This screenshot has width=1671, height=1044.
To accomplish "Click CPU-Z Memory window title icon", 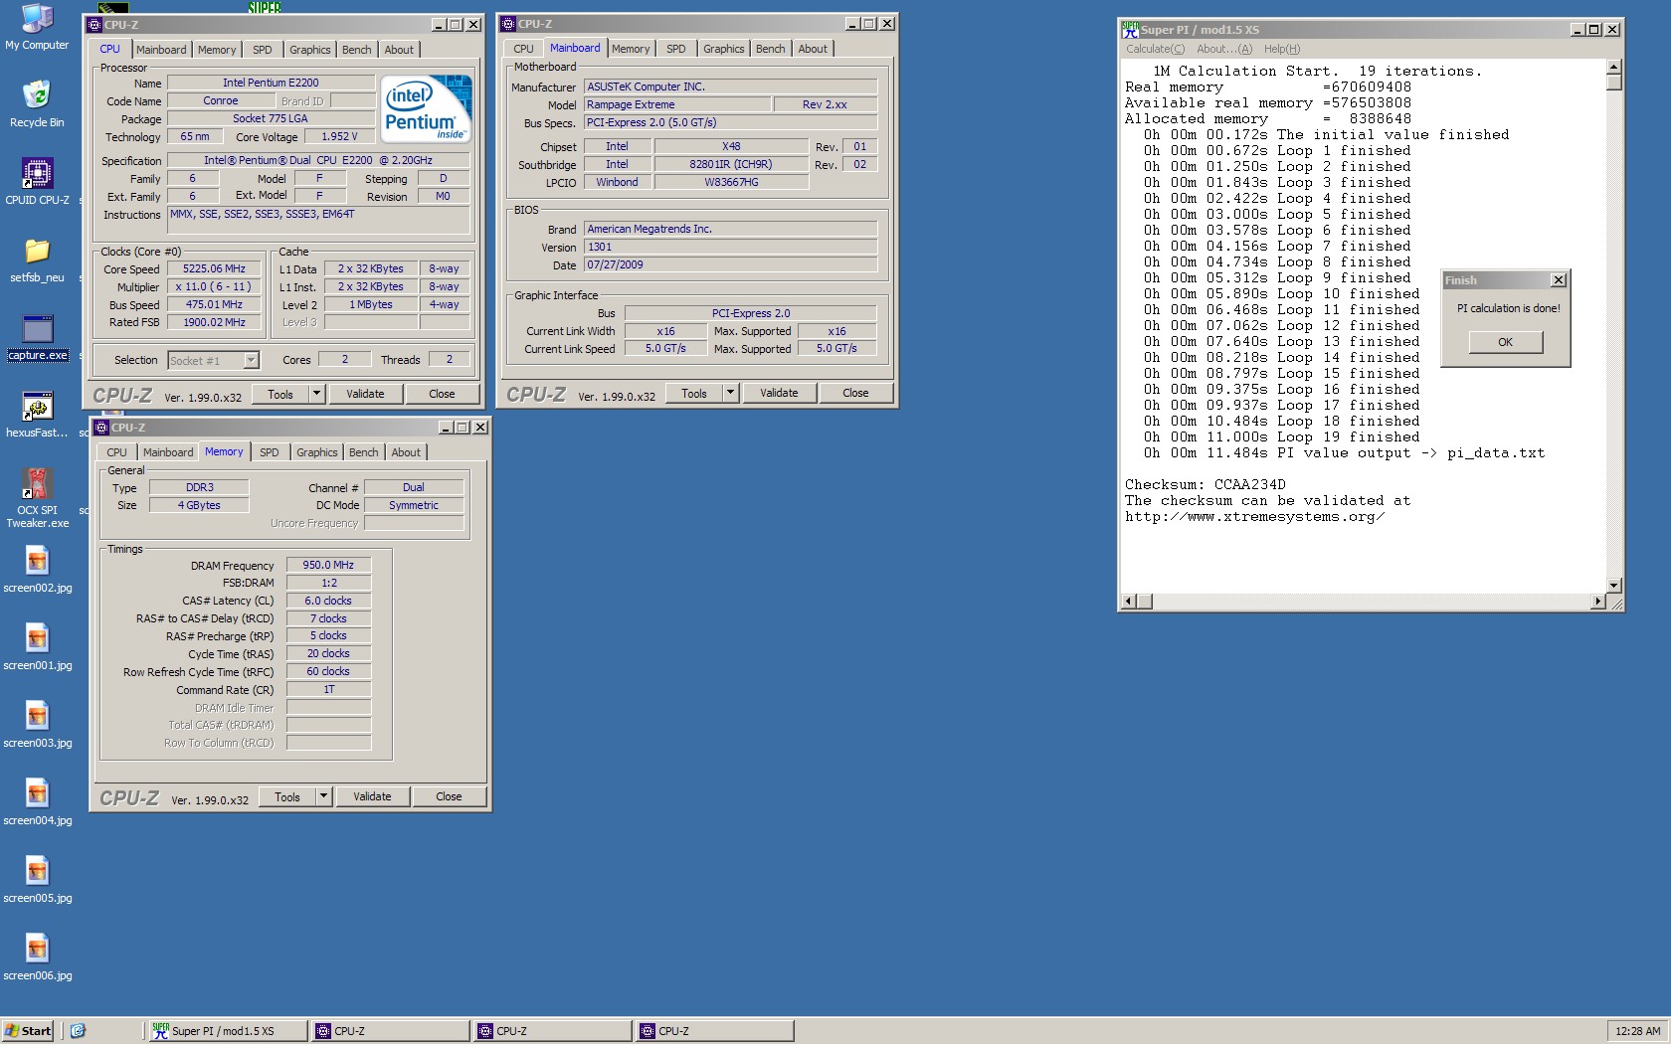I will pos(101,428).
